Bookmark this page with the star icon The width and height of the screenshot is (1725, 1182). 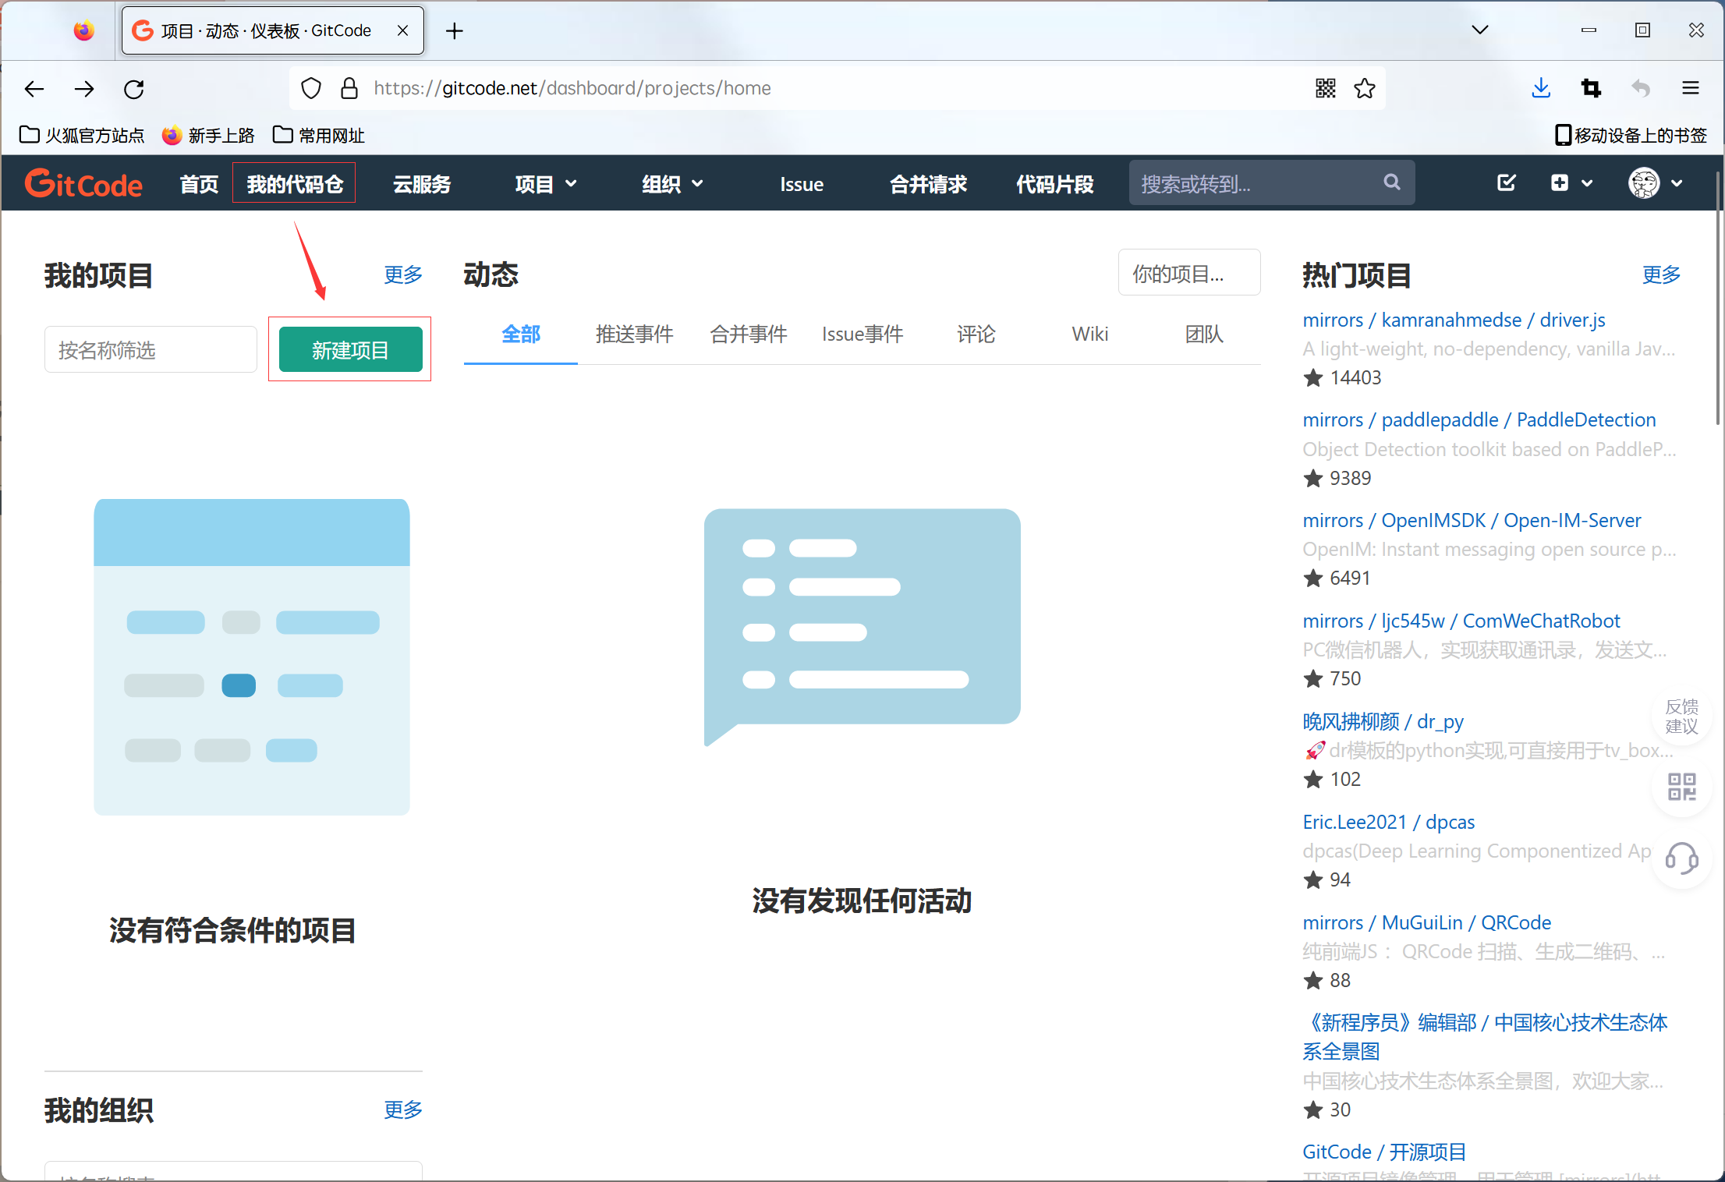[1365, 88]
